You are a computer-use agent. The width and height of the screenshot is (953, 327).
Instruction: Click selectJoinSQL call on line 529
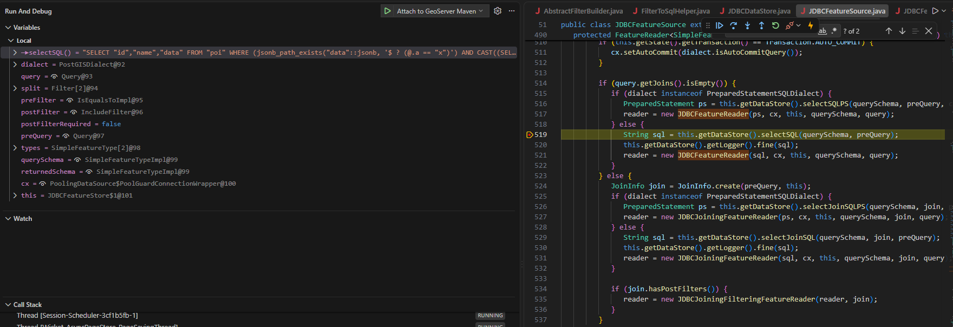(788, 238)
